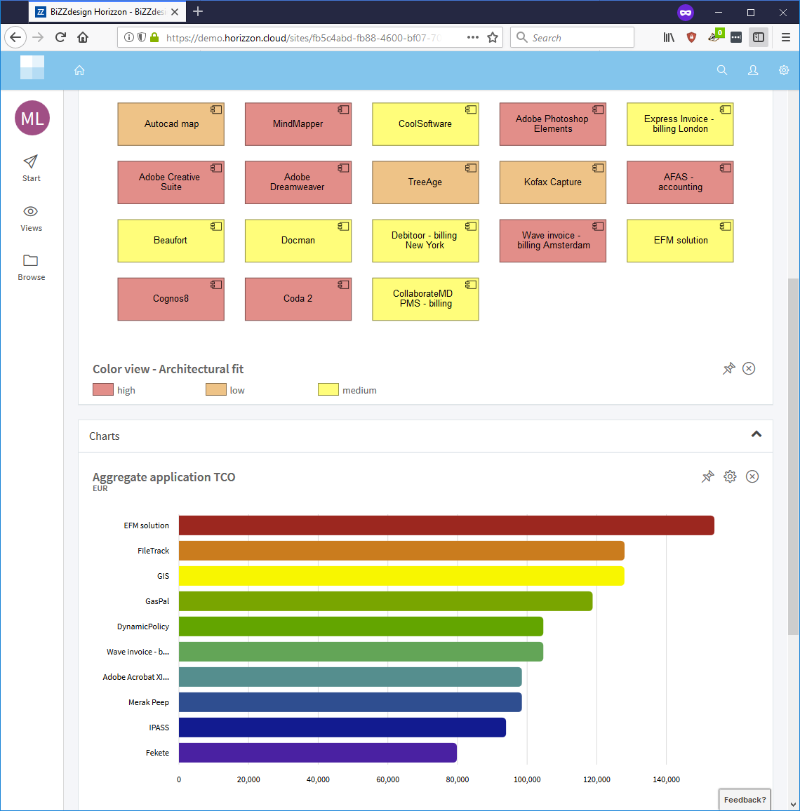Pin the Aggregate application TCO chart
This screenshot has height=811, width=800.
click(x=707, y=476)
